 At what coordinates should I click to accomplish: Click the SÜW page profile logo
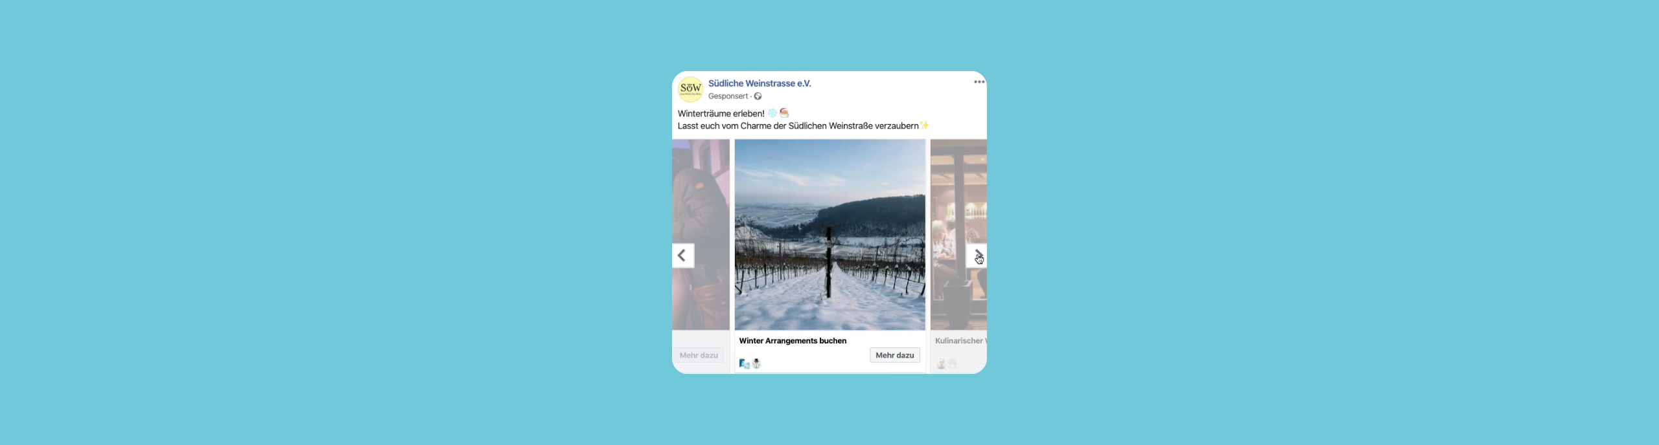pos(690,89)
